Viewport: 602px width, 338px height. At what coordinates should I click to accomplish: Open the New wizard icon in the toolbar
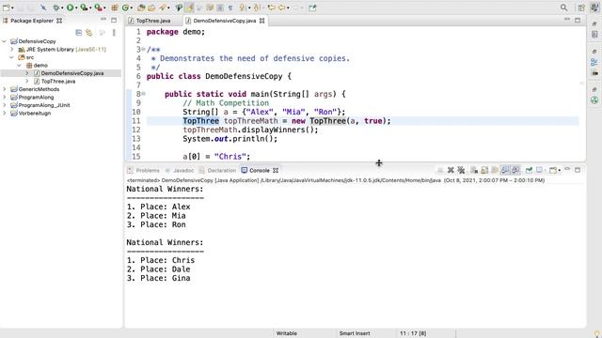[7, 8]
